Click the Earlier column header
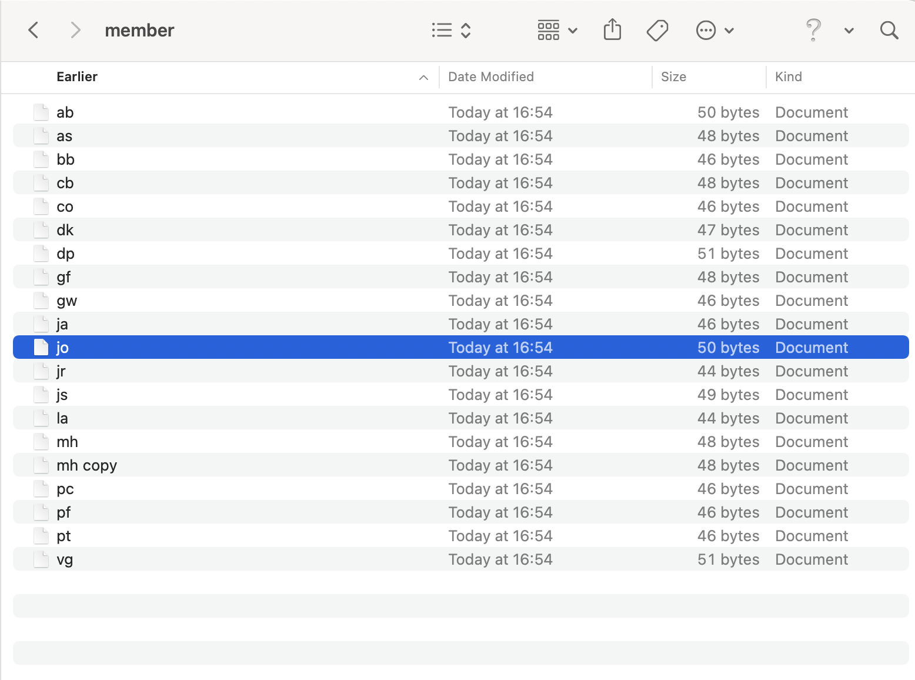The width and height of the screenshot is (915, 680). tap(77, 77)
